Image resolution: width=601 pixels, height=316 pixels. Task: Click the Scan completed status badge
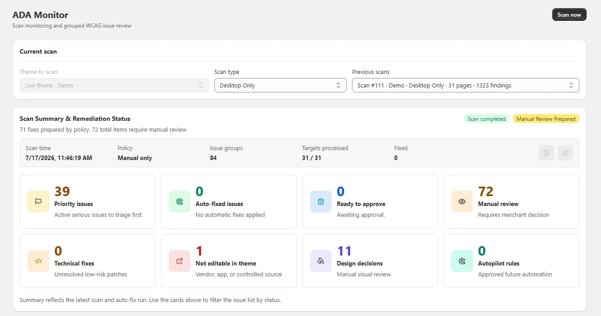tap(486, 119)
